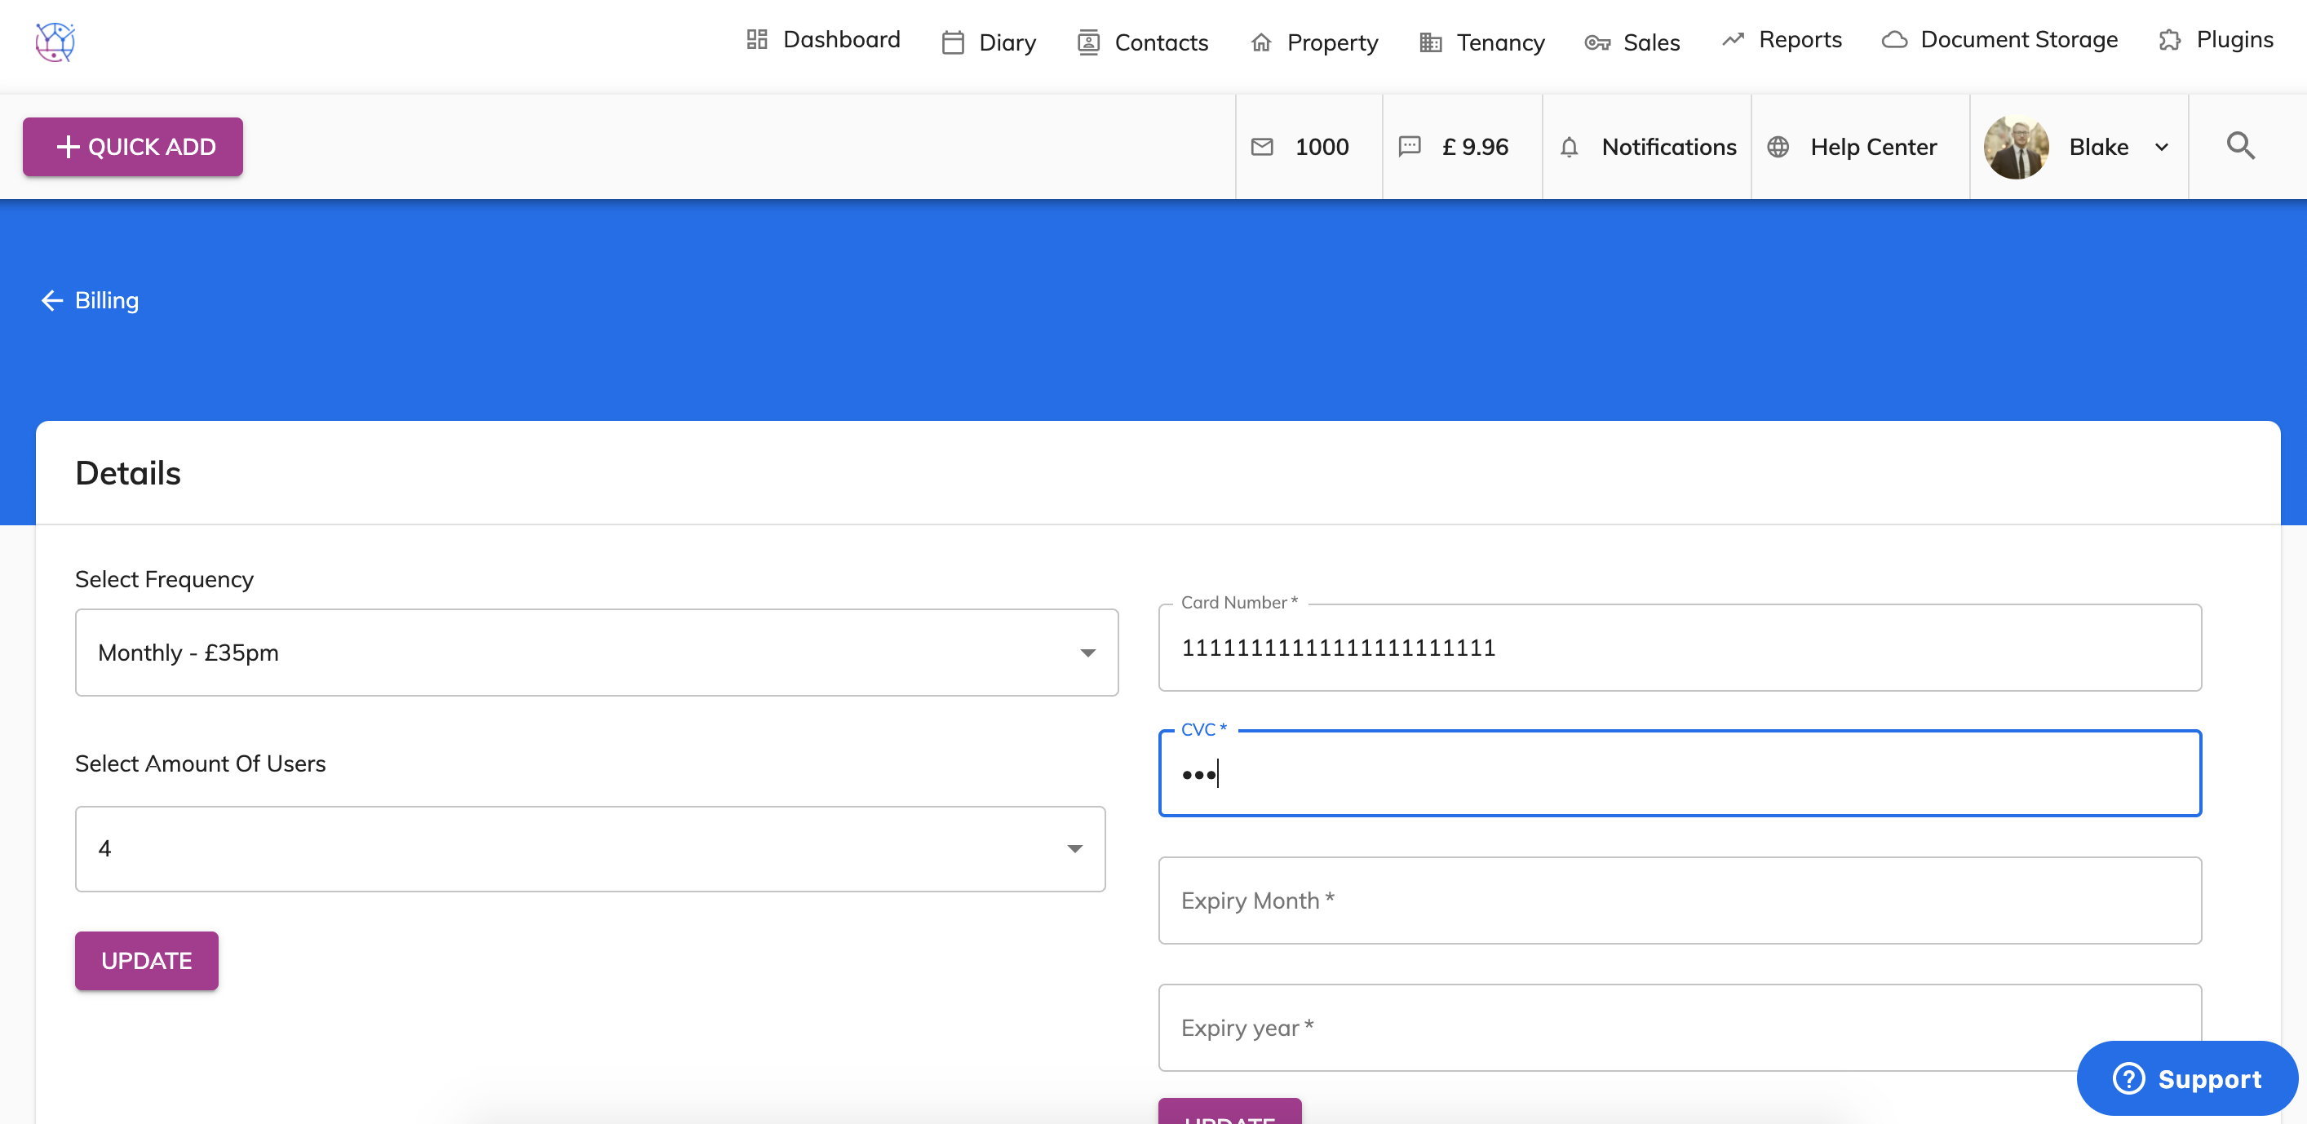Click the SMS chat balance icon
The width and height of the screenshot is (2307, 1124).
pos(1410,147)
